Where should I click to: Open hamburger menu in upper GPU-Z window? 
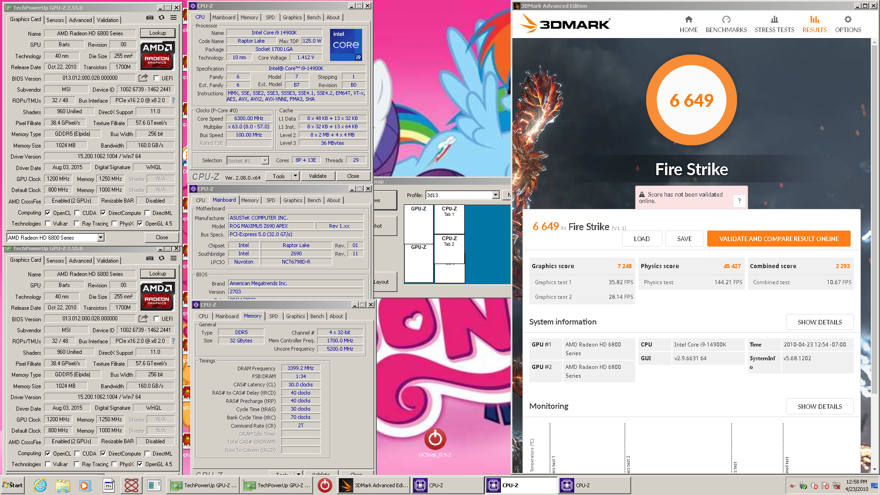click(173, 17)
